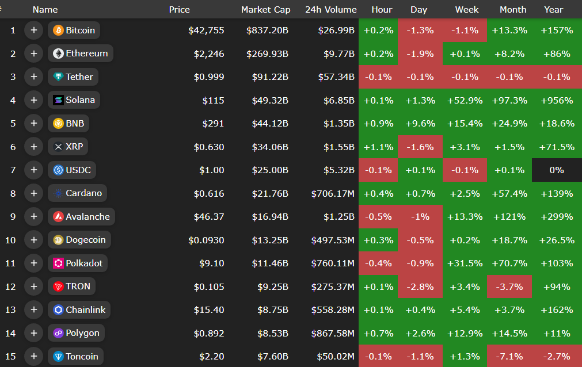
Task: Click TRON's red -2.8% day cell
Action: [x=420, y=286]
